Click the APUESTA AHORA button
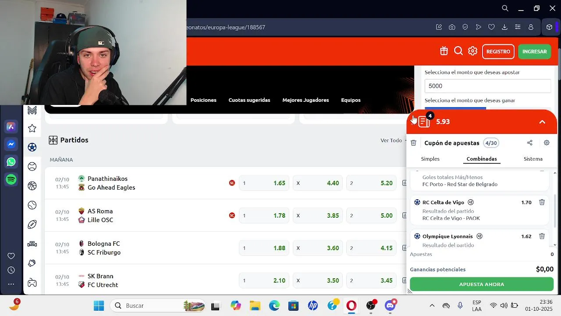 [482, 284]
